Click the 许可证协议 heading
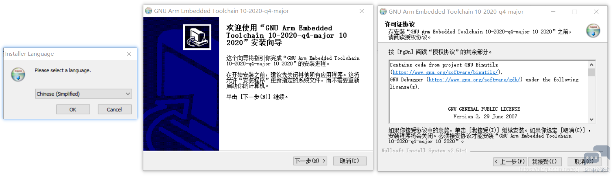Screen dimensions: 613x176 (x=400, y=24)
